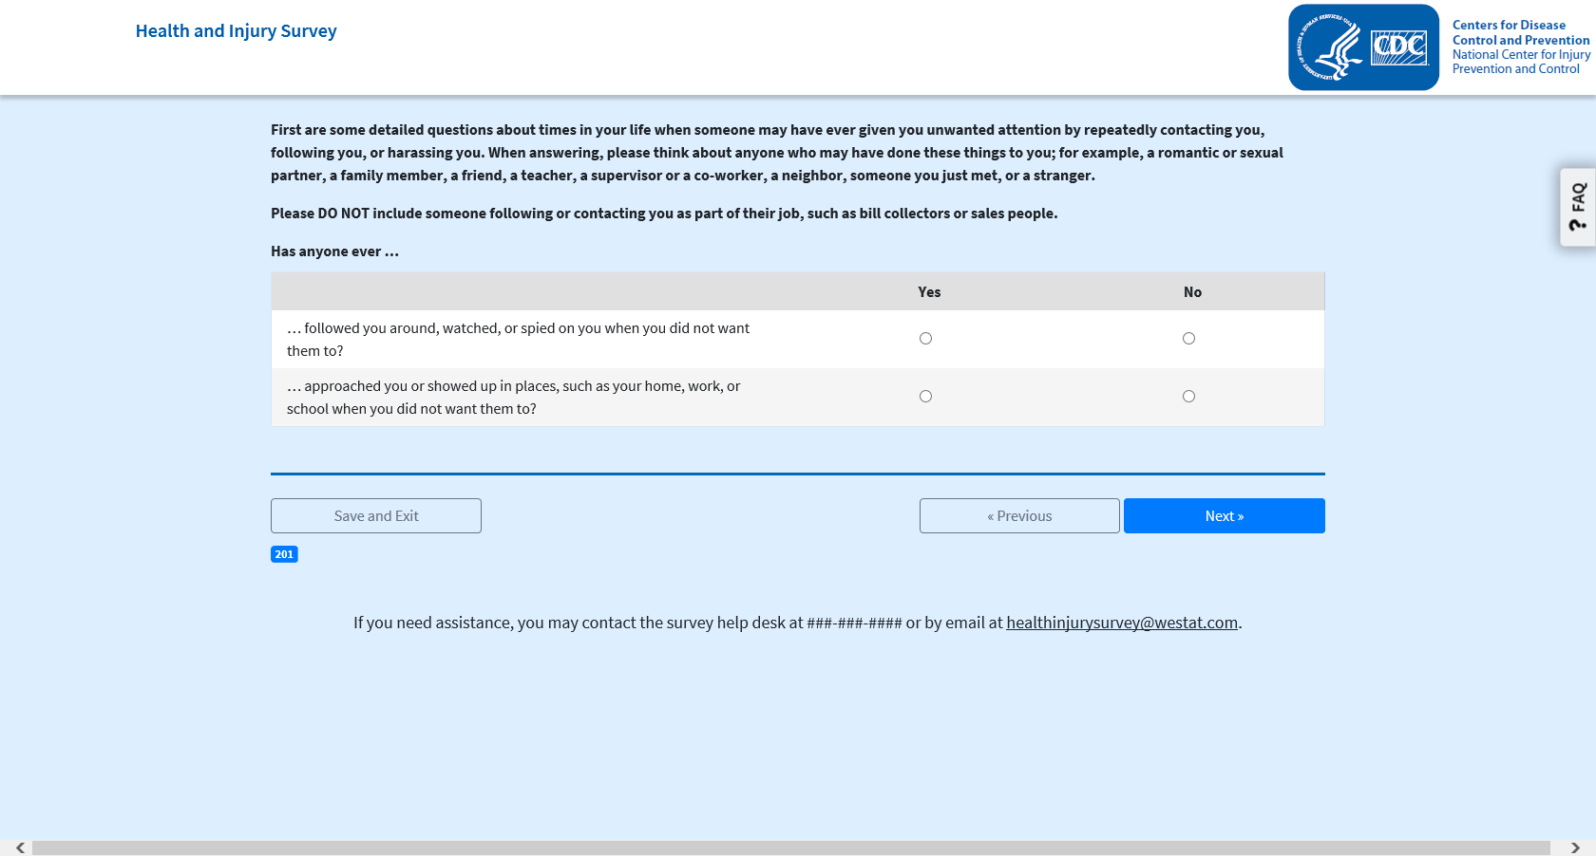
Task: Continue with the Next button
Action: pos(1224,516)
